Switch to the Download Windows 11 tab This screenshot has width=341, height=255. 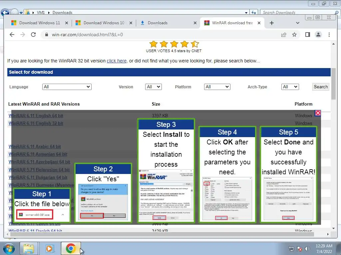(x=40, y=23)
